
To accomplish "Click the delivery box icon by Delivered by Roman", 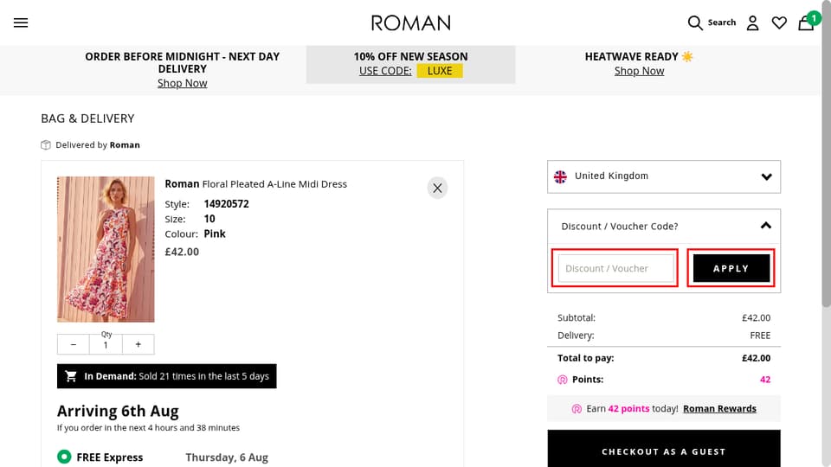I will (46, 145).
